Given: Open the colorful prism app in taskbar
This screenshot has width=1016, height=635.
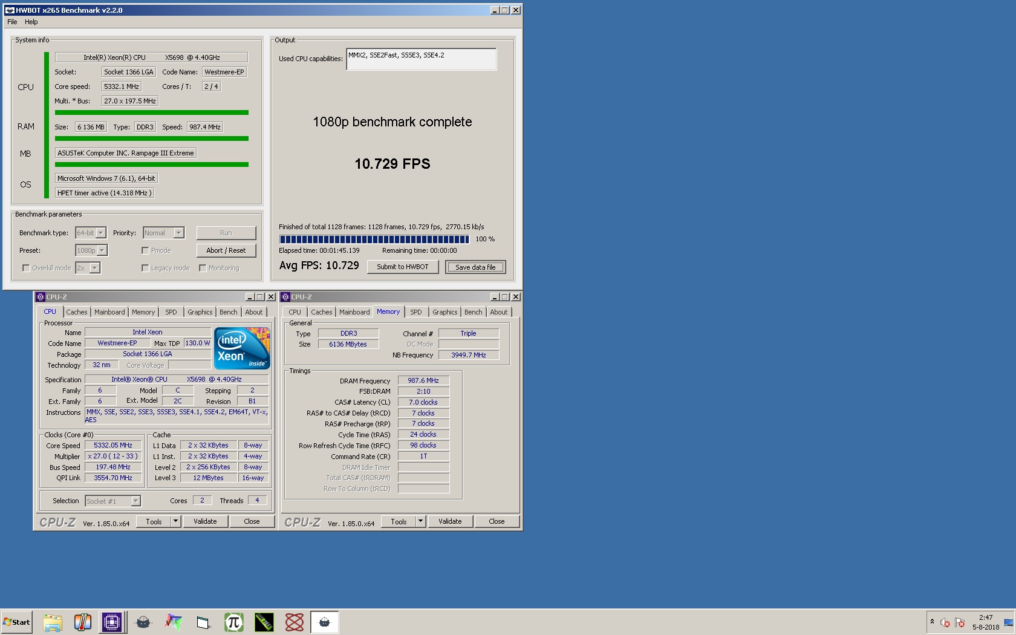Looking at the screenshot, I should [x=173, y=622].
